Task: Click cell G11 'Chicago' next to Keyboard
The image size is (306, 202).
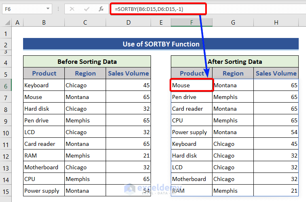Action: pos(233,144)
